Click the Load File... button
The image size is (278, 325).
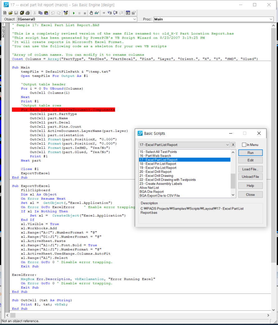point(250,169)
